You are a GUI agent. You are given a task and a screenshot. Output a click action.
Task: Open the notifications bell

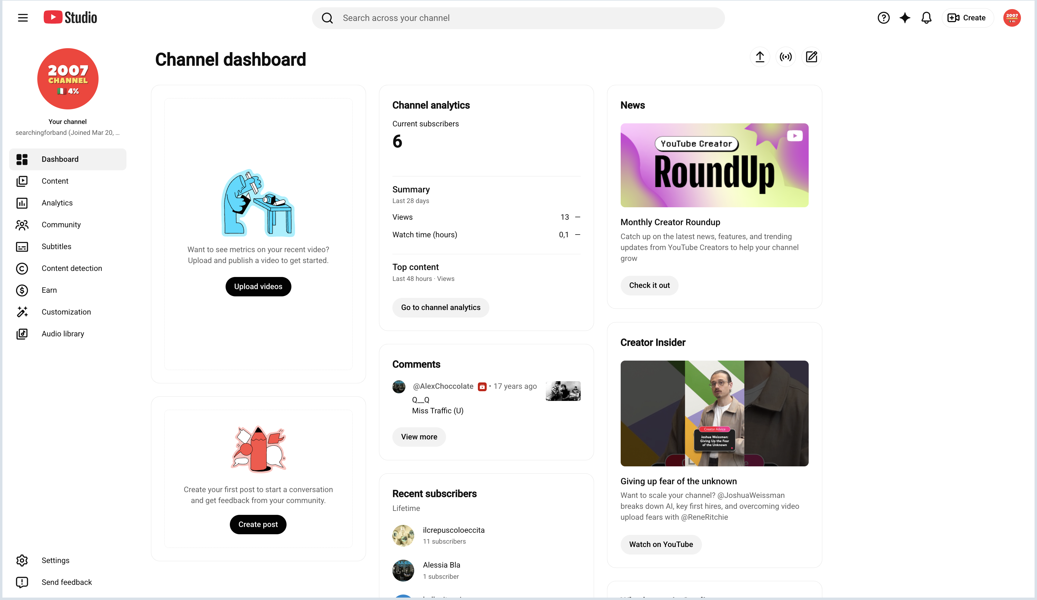[926, 18]
